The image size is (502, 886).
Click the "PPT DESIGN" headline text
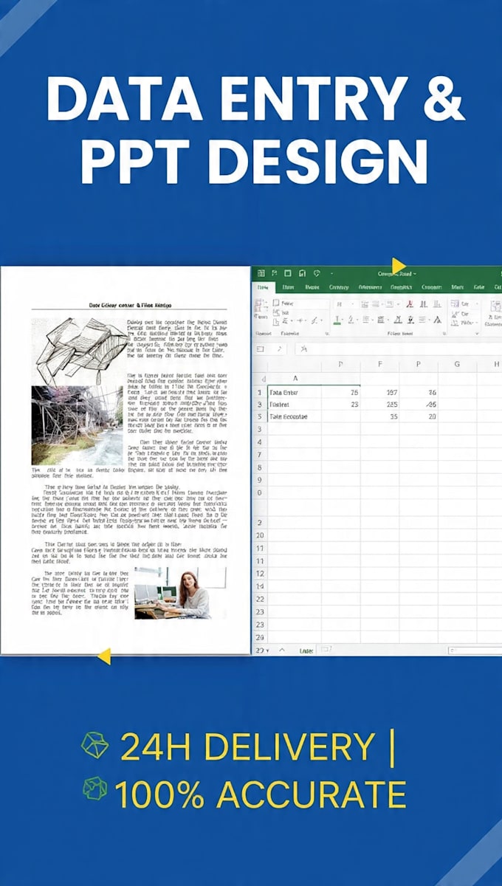(254, 161)
